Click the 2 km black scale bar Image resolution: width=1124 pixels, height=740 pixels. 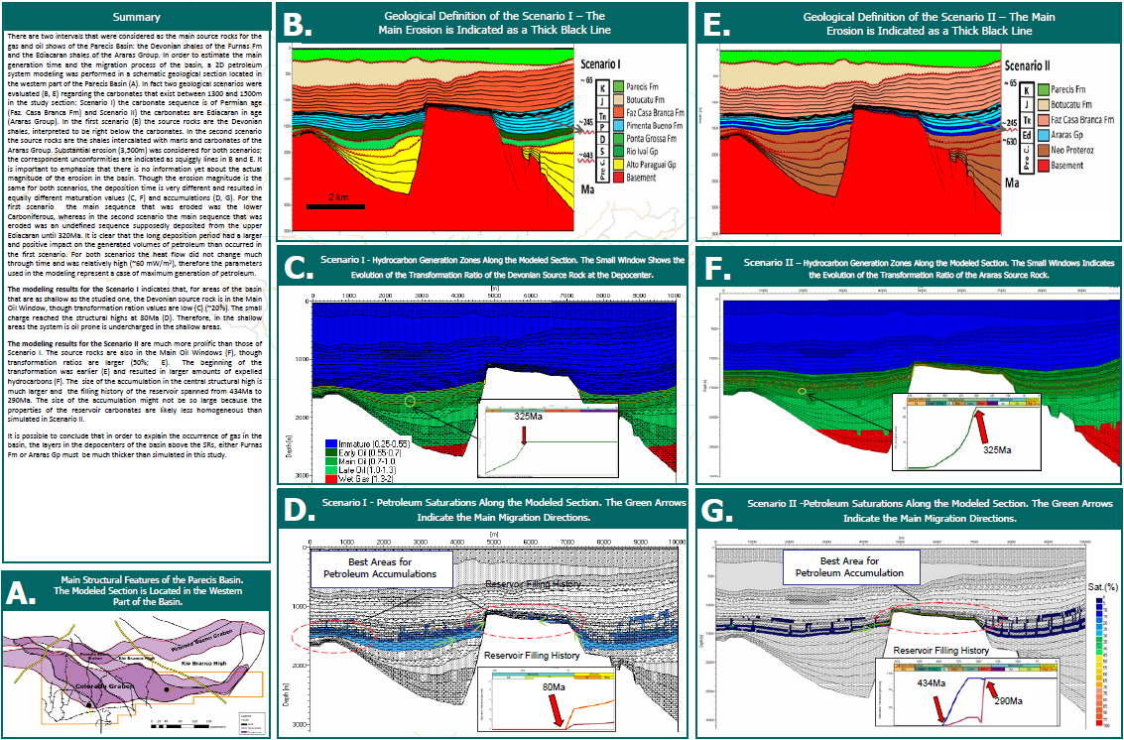pos(339,206)
